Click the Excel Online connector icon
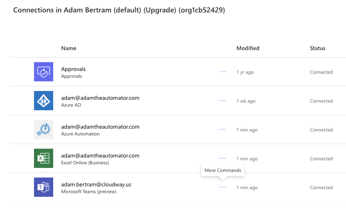The image size is (346, 208). point(44,158)
